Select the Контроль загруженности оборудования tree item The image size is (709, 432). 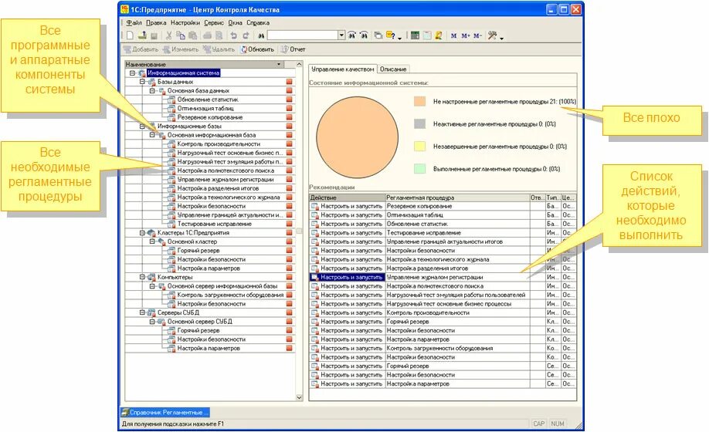point(230,295)
